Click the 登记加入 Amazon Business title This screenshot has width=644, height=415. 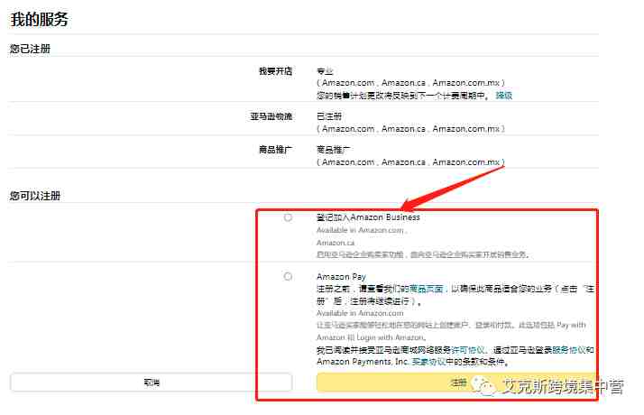click(368, 217)
